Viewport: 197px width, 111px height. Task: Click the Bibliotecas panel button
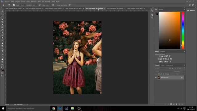[x=191, y=10]
